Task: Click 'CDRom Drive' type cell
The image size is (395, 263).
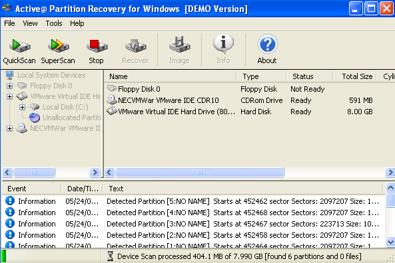Action: pos(262,100)
